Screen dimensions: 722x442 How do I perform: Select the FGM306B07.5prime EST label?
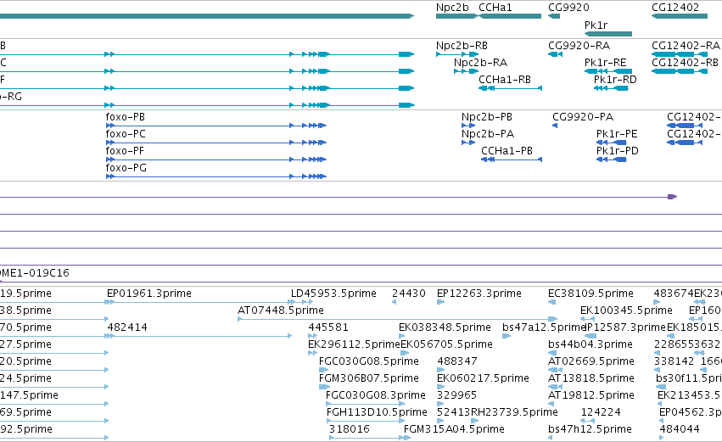(369, 379)
